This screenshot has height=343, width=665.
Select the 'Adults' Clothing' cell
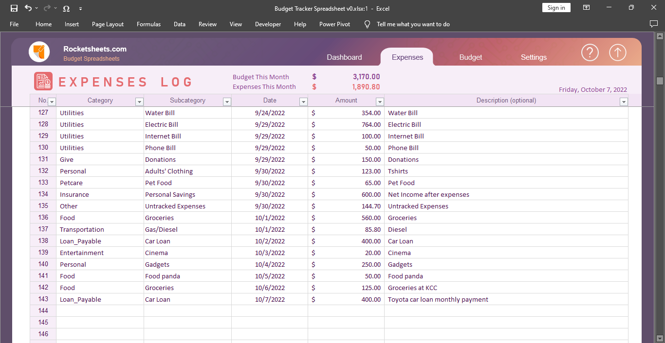coord(187,171)
